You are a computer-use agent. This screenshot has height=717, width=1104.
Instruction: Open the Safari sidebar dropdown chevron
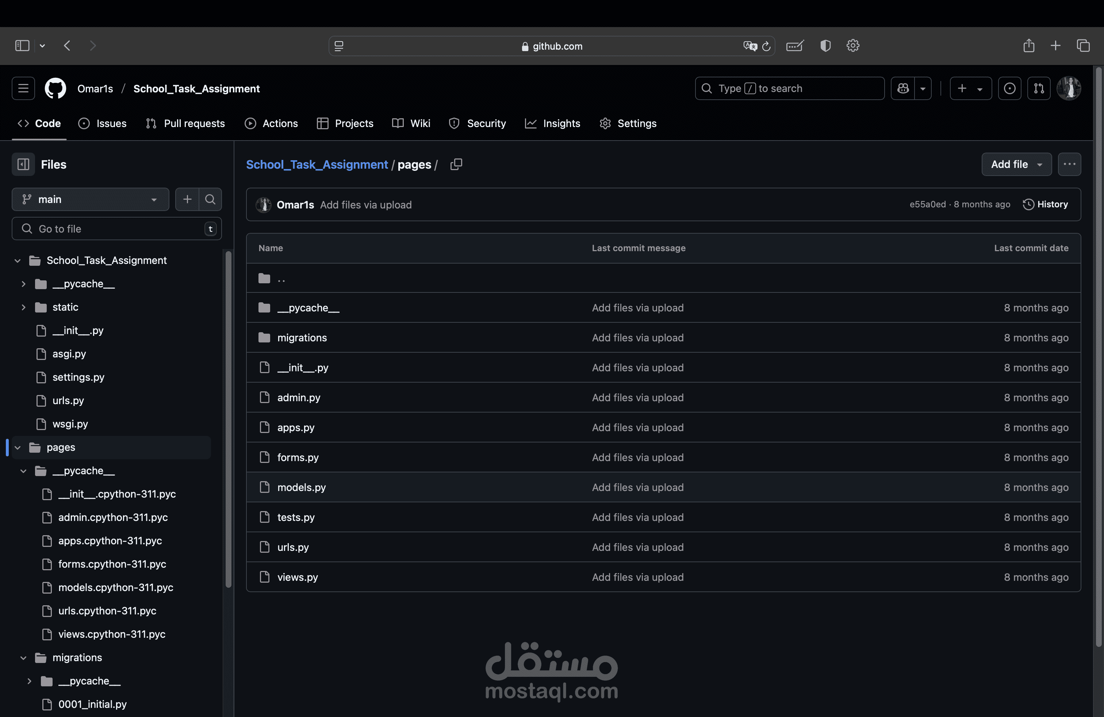(42, 45)
